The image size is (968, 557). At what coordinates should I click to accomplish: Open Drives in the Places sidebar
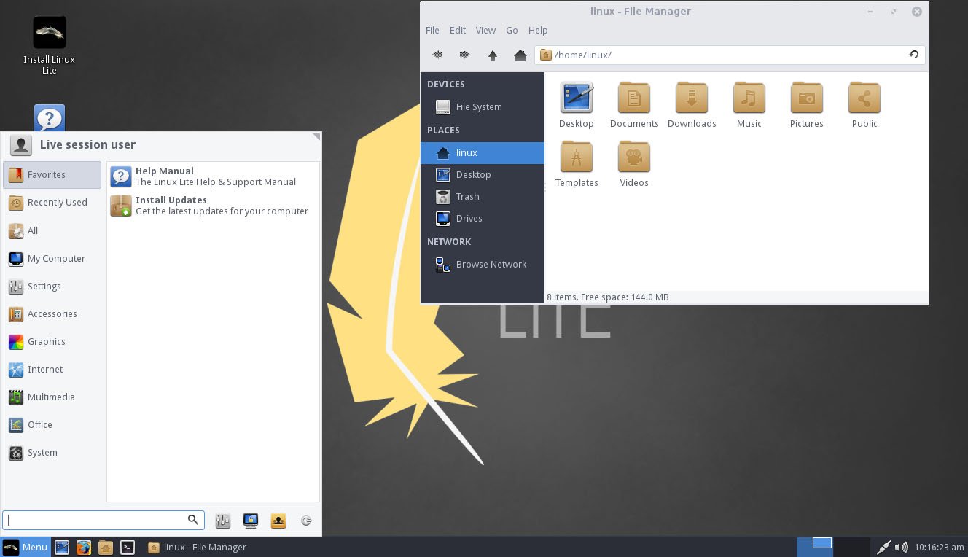click(x=483, y=218)
